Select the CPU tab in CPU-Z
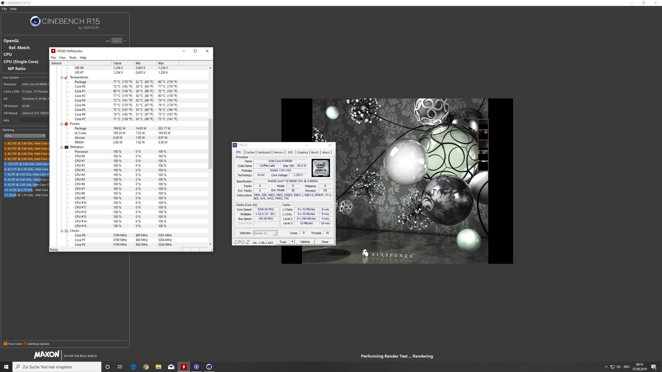This screenshot has width=662, height=372. coord(239,152)
